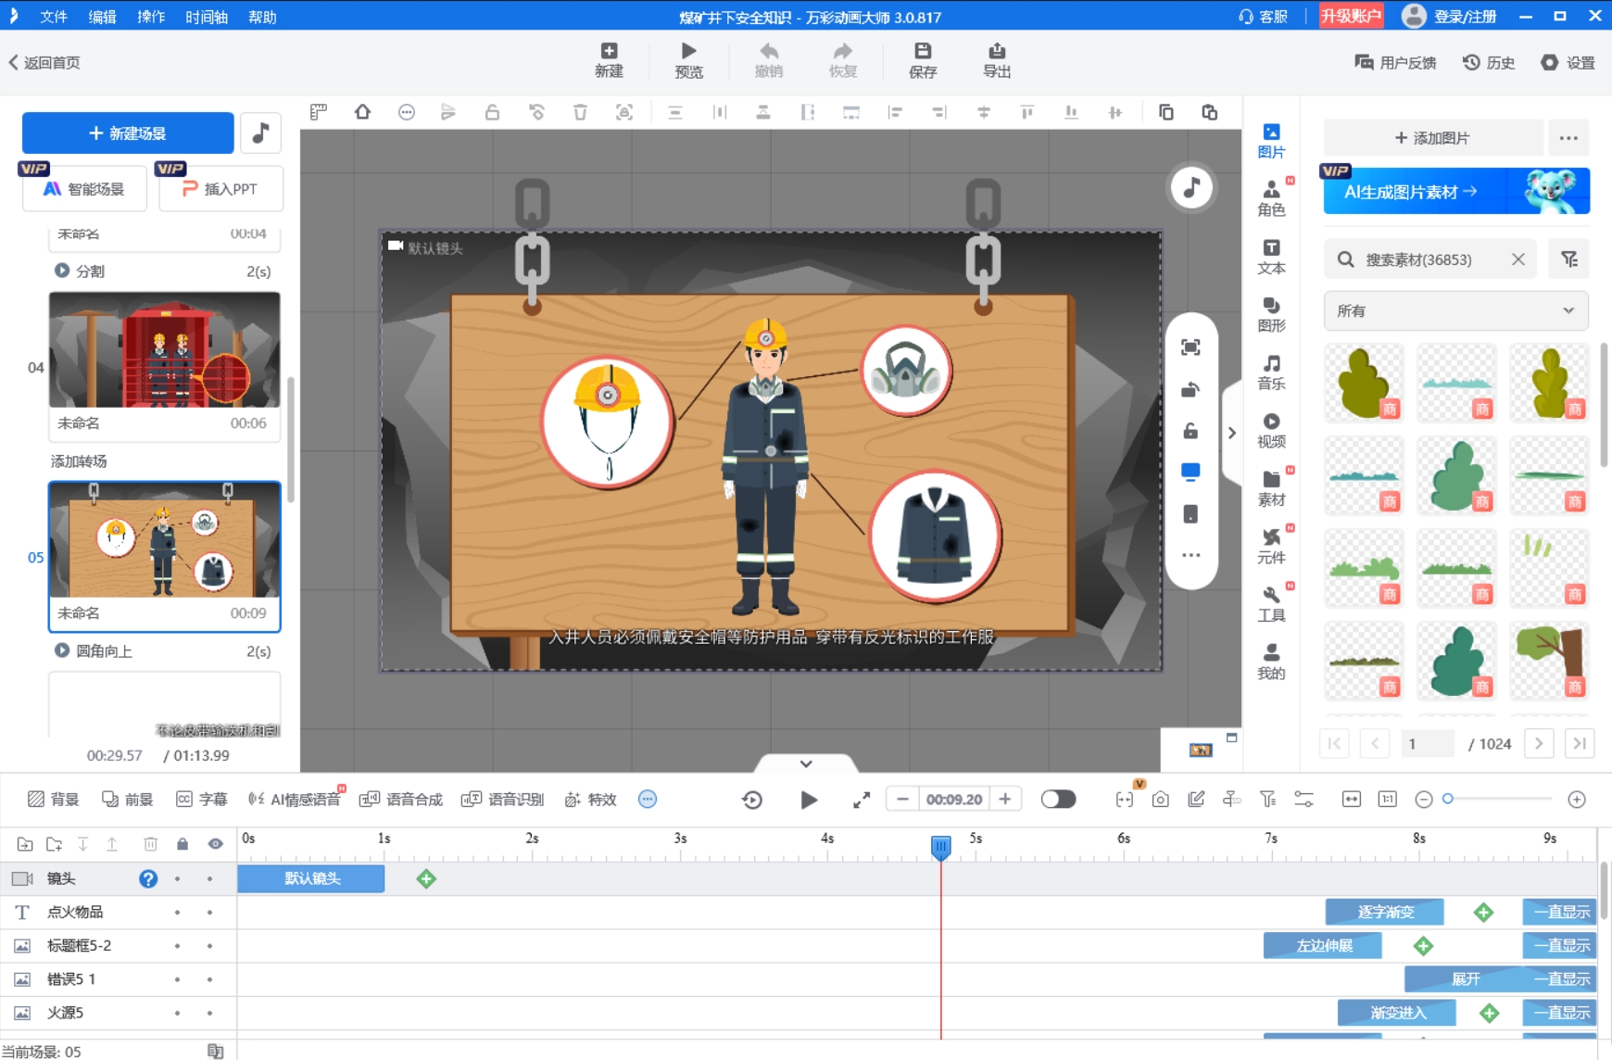Image resolution: width=1612 pixels, height=1060 pixels.
Task: Click the 插入PPT button
Action: click(220, 189)
